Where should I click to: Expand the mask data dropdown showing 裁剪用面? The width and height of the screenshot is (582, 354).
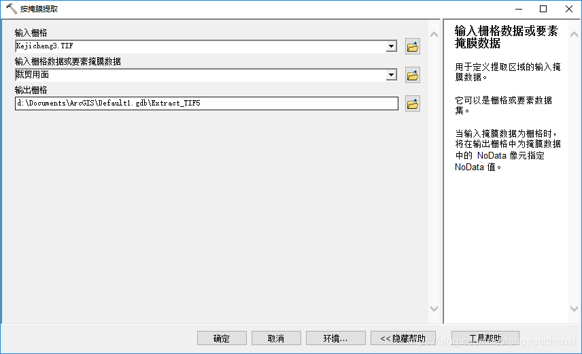pyautogui.click(x=391, y=75)
